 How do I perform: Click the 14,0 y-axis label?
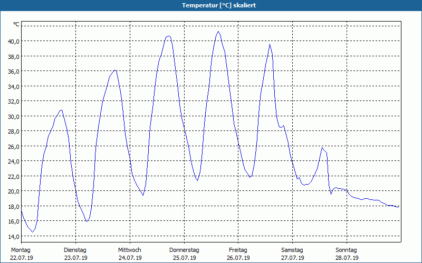13,236
